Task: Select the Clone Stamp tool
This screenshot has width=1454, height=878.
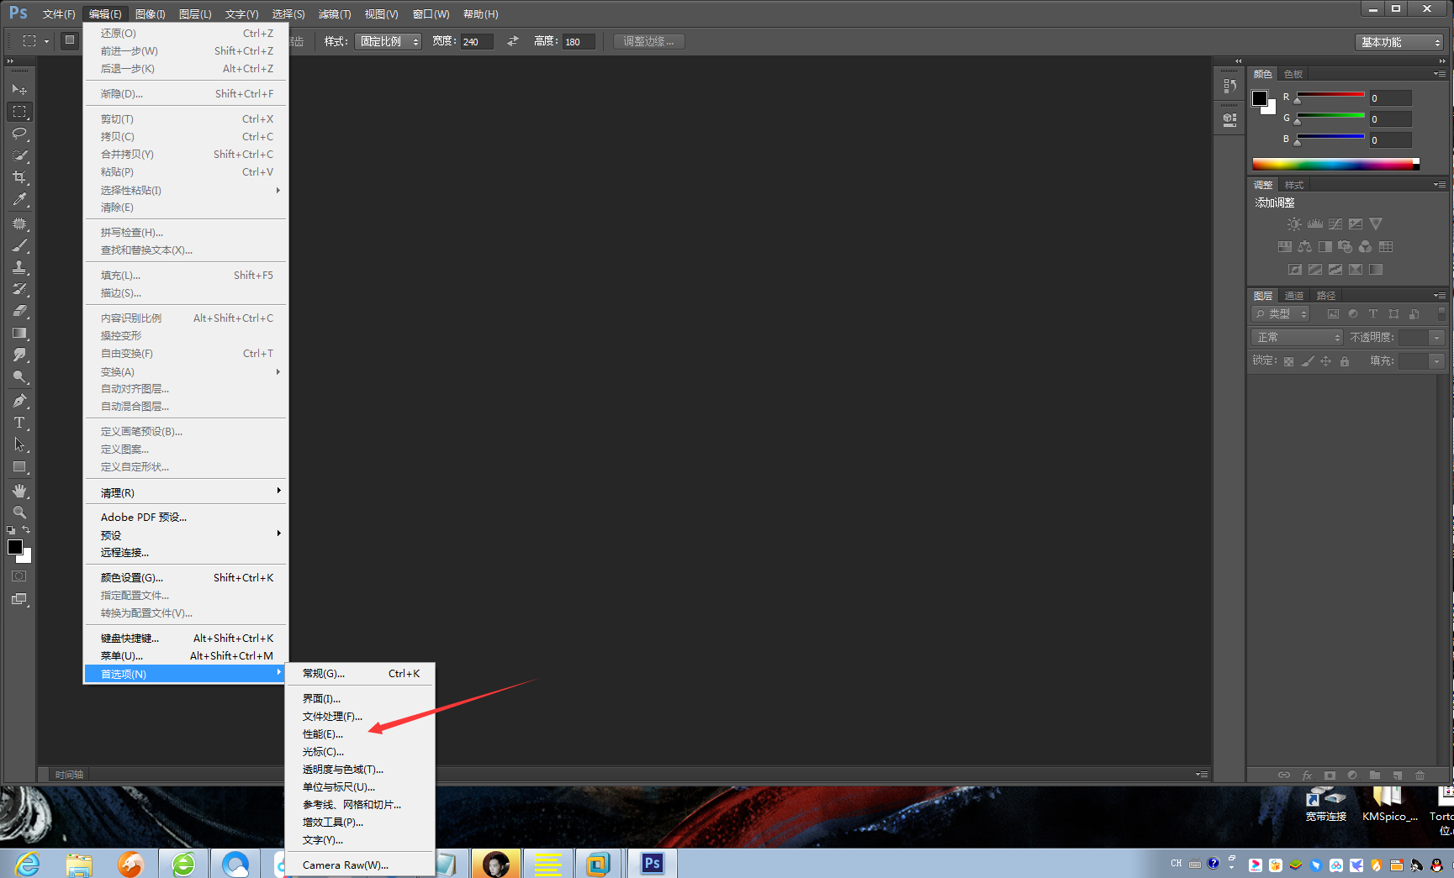Action: pos(19,267)
